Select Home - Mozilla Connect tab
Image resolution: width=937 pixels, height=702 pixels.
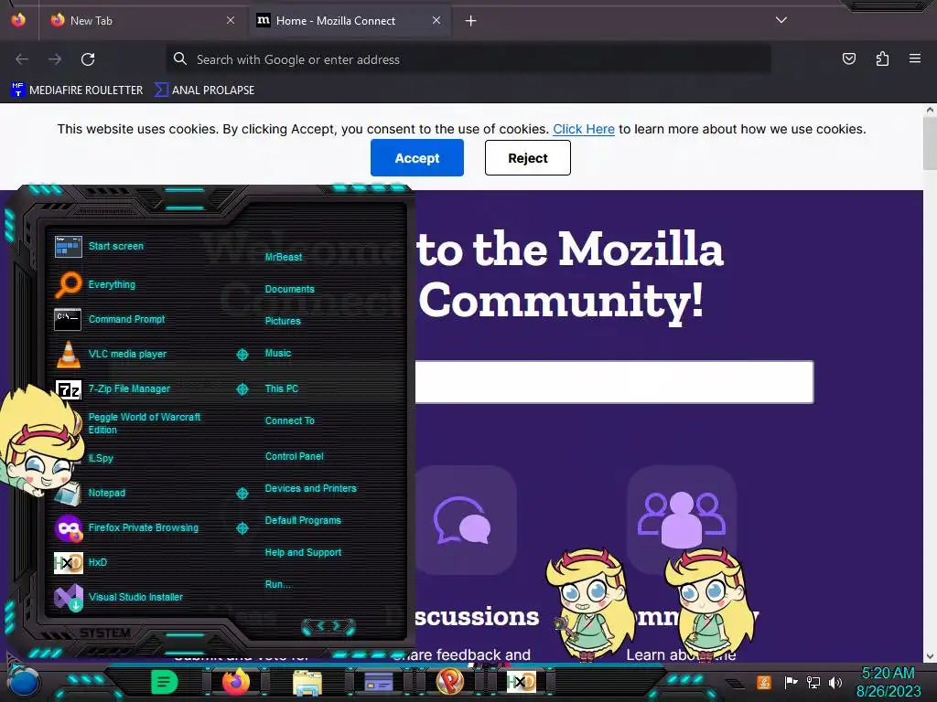pos(349,21)
